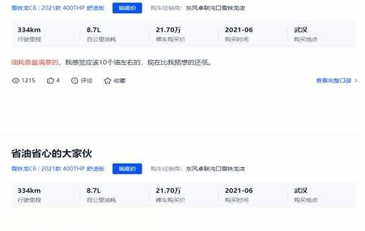This screenshot has width=365, height=231.
Task: Click the 1215 views eye icon
Action: point(16,81)
